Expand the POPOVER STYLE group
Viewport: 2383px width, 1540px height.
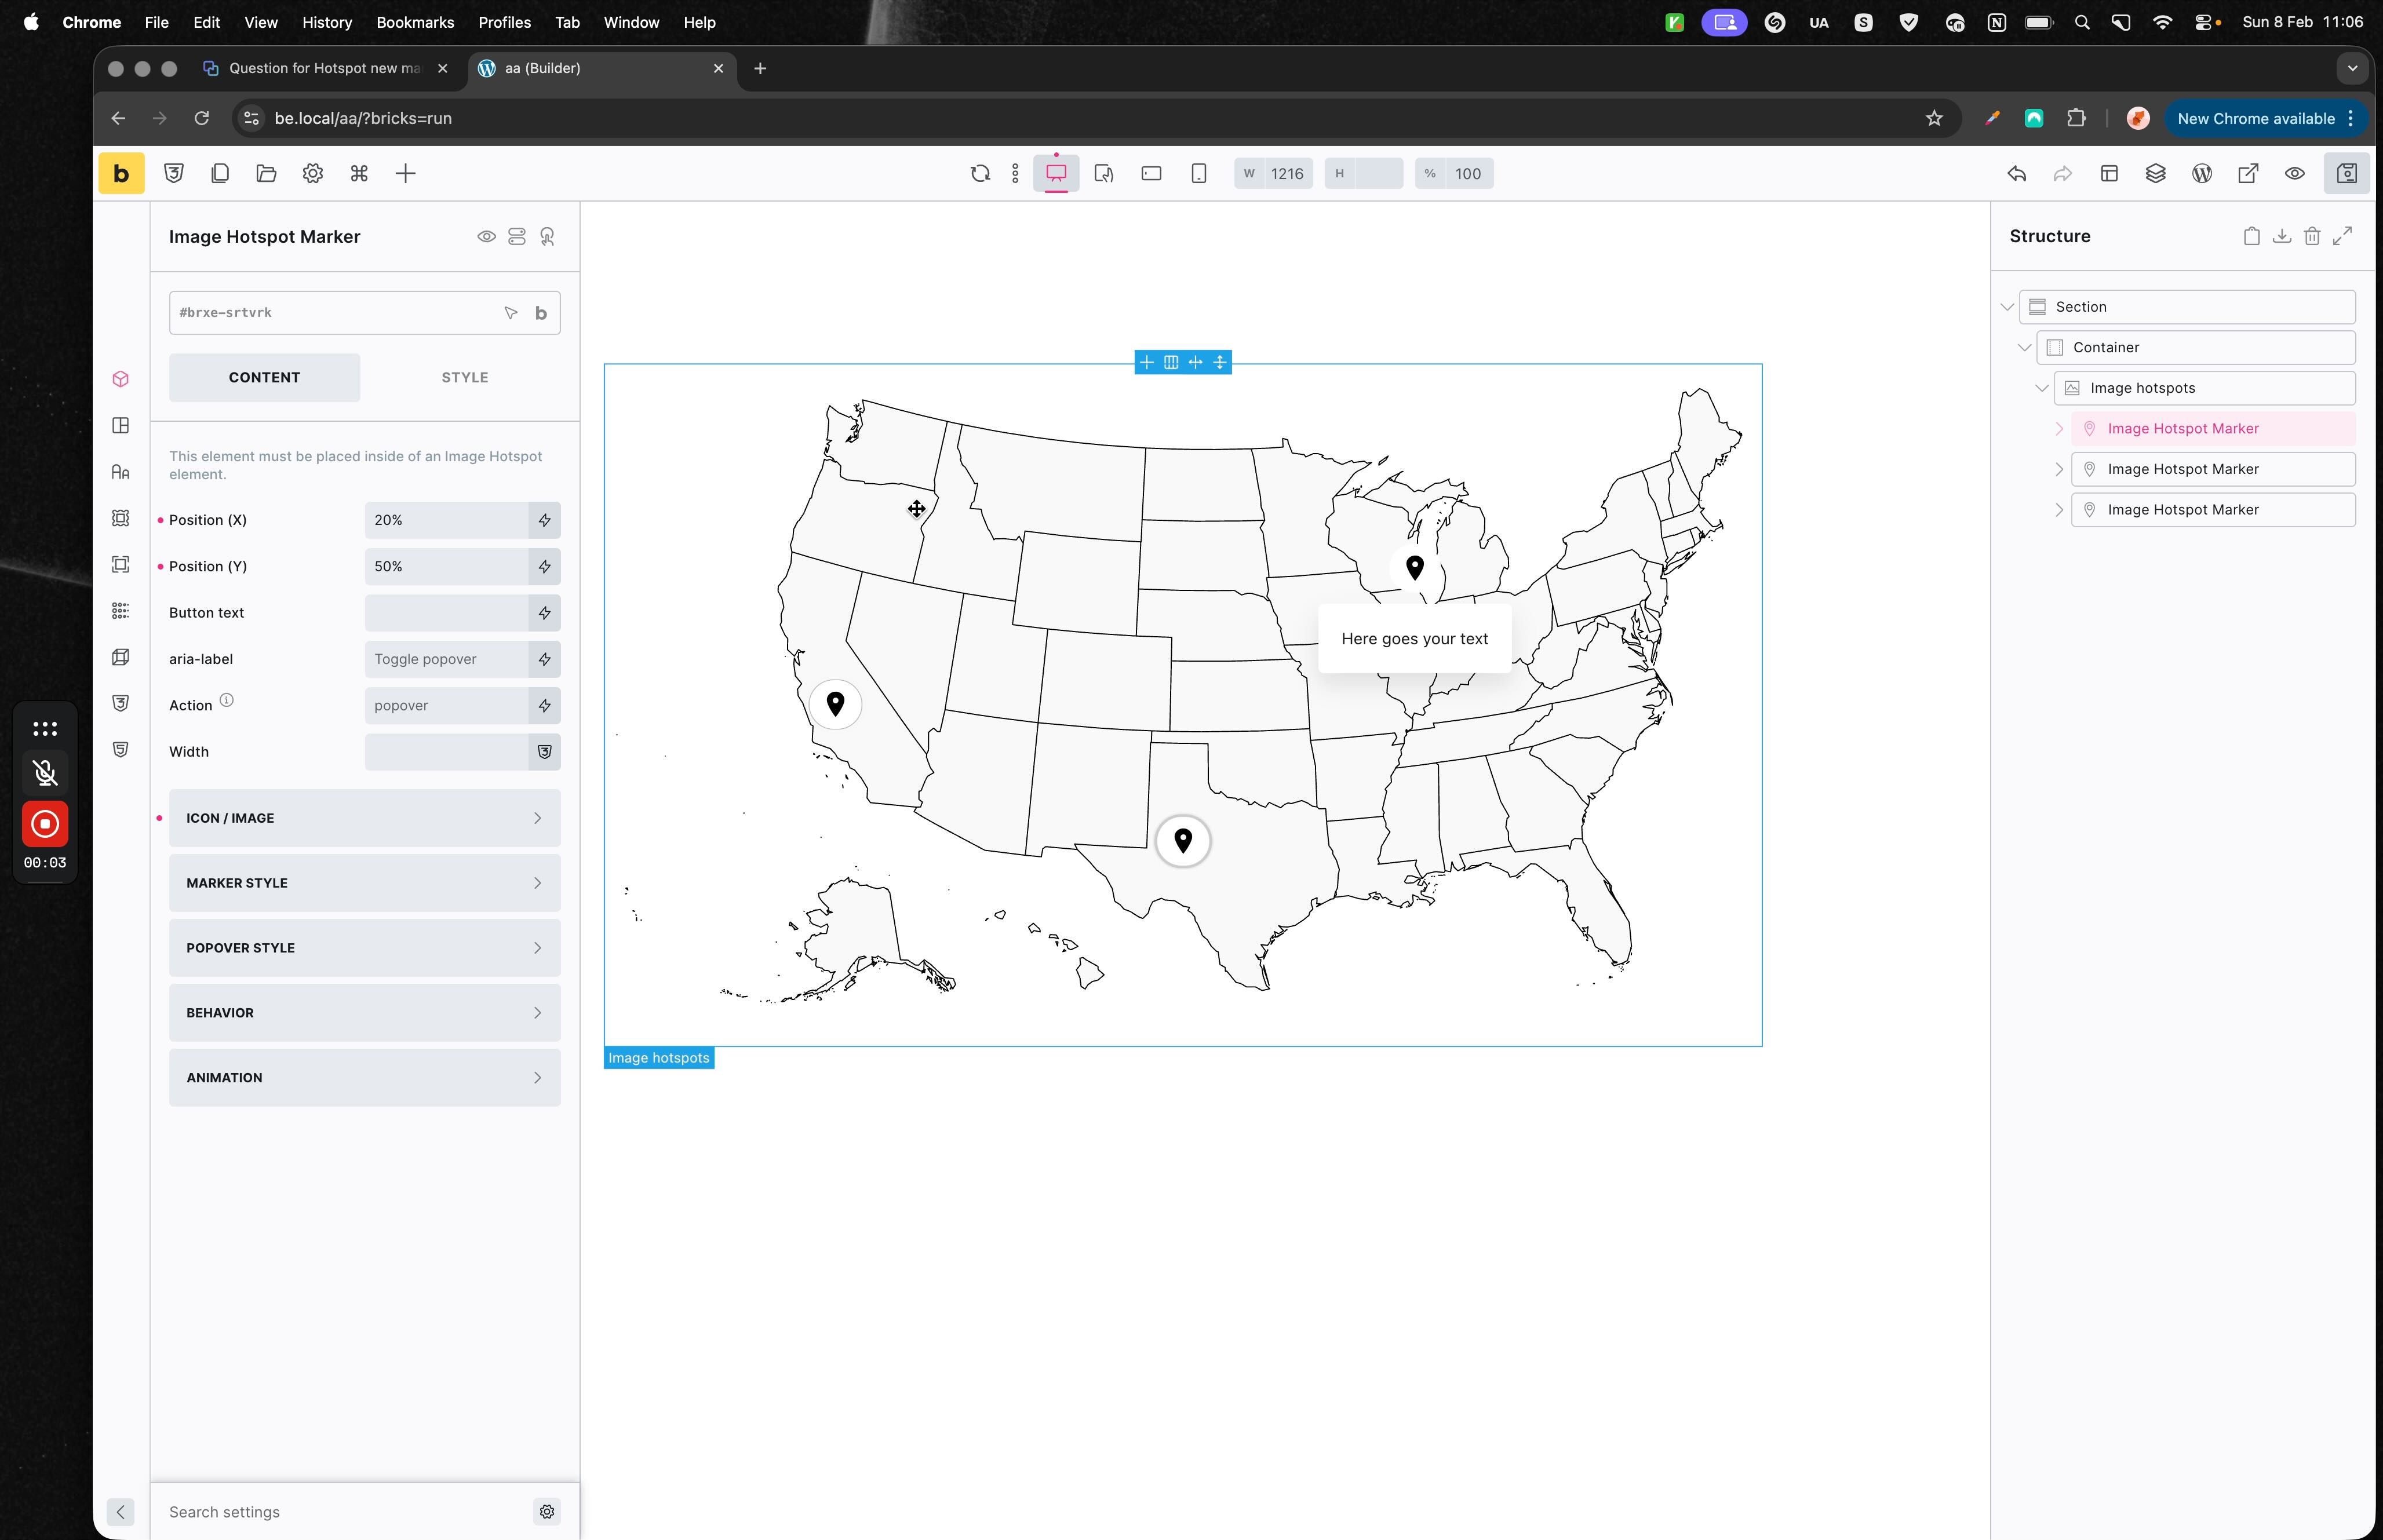click(365, 948)
